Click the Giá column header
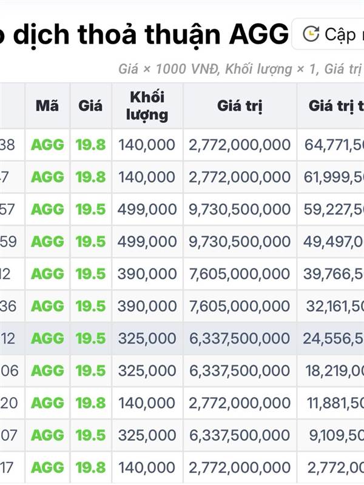This screenshot has height=485, width=364. tap(90, 105)
